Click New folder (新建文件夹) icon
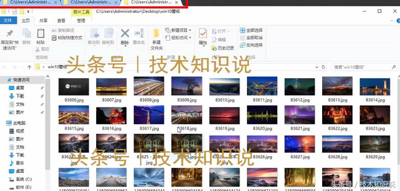Viewport: 400px width, 191px height. click(x=157, y=34)
